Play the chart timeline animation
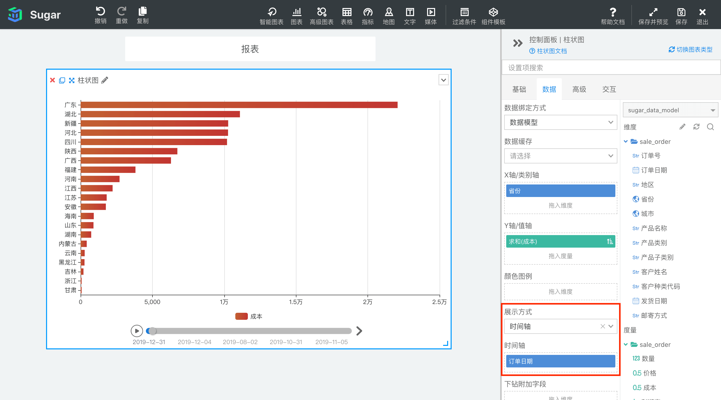 click(x=137, y=331)
